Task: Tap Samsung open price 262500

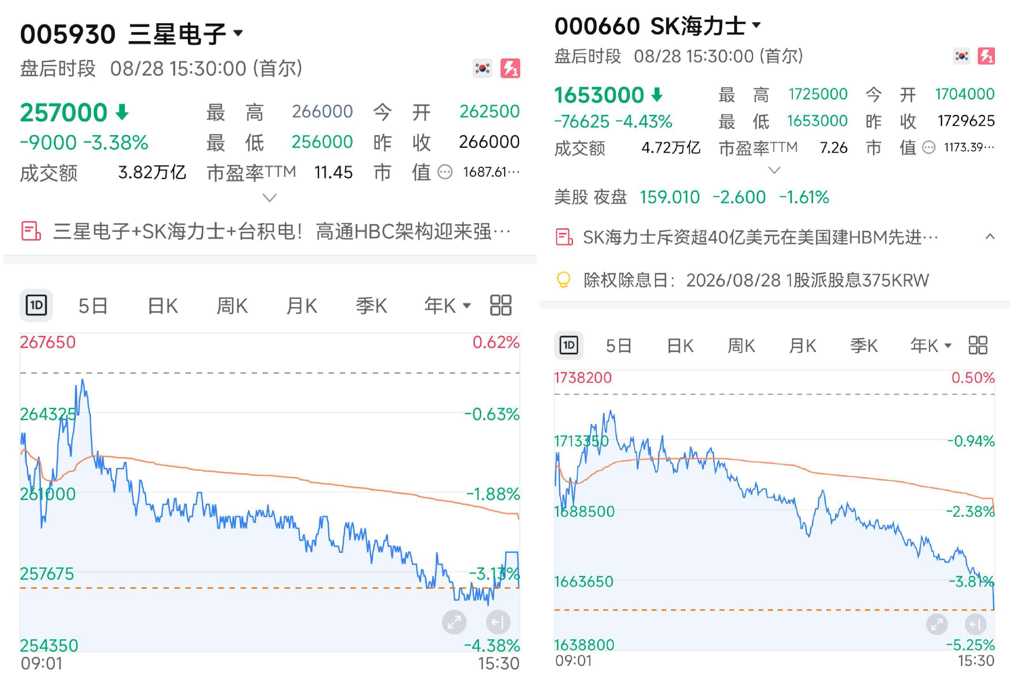Action: pyautogui.click(x=490, y=111)
